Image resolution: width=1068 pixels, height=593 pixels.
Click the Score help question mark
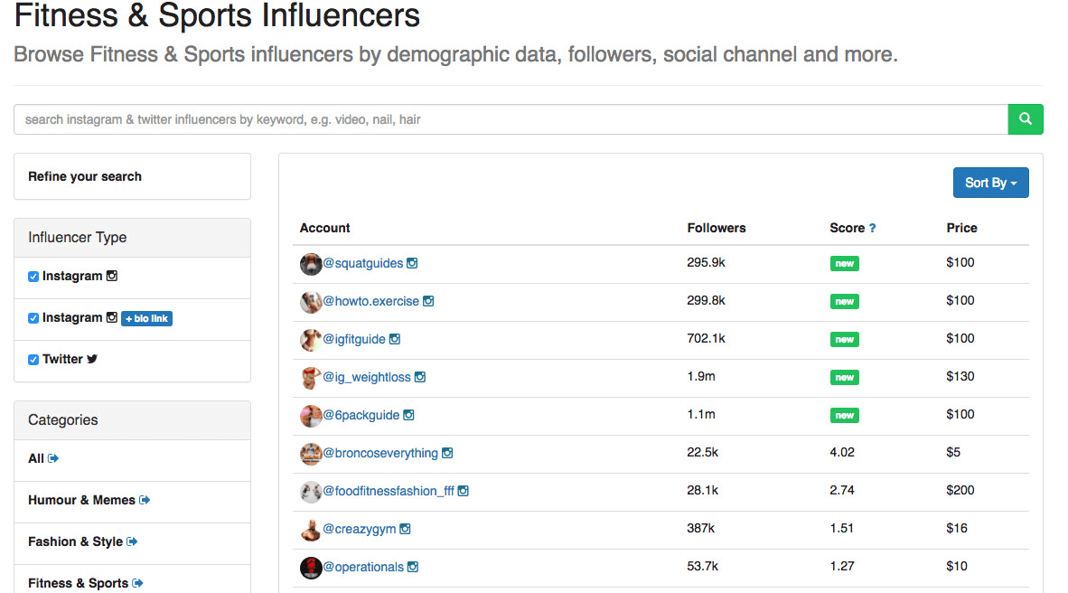coord(872,227)
